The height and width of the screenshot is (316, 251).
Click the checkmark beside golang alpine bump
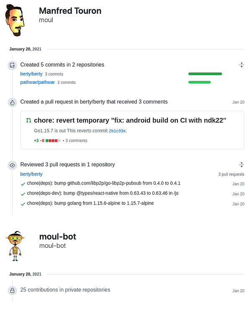click(x=23, y=204)
